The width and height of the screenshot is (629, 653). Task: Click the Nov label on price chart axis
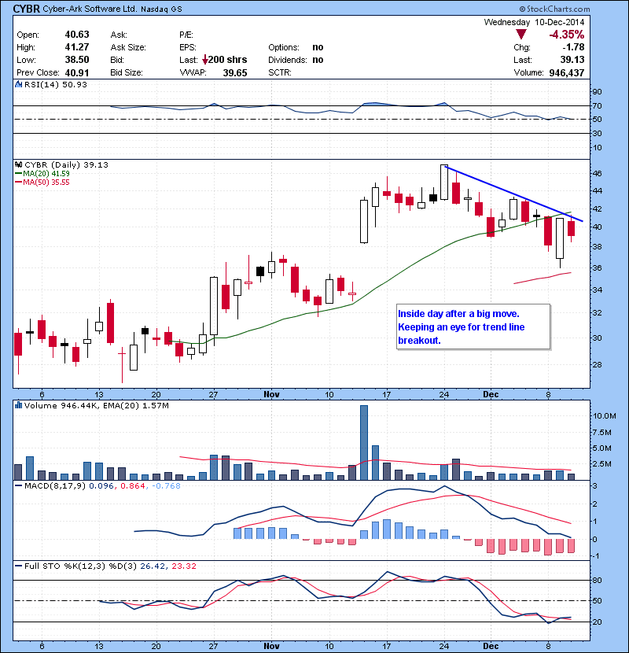(x=271, y=394)
